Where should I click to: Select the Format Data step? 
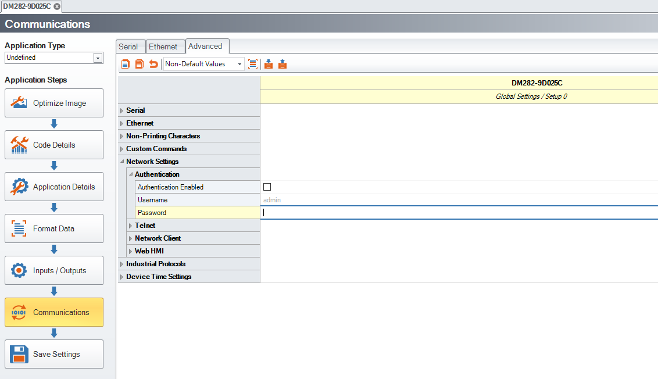click(x=54, y=228)
